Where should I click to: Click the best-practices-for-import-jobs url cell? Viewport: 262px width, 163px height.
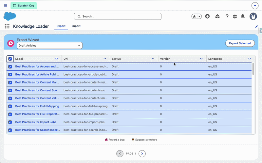pos(84,122)
